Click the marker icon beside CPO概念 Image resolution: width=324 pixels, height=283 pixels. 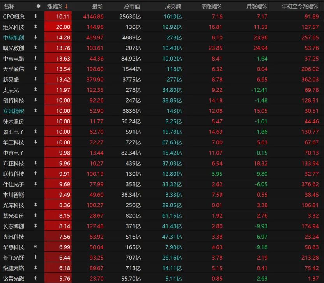click(x=36, y=16)
